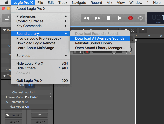The height and width of the screenshot is (124, 164).
Task: Highlight the Sound Library menu item
Action: pos(40,34)
